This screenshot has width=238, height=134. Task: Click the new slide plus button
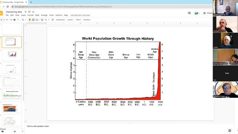tap(1, 20)
